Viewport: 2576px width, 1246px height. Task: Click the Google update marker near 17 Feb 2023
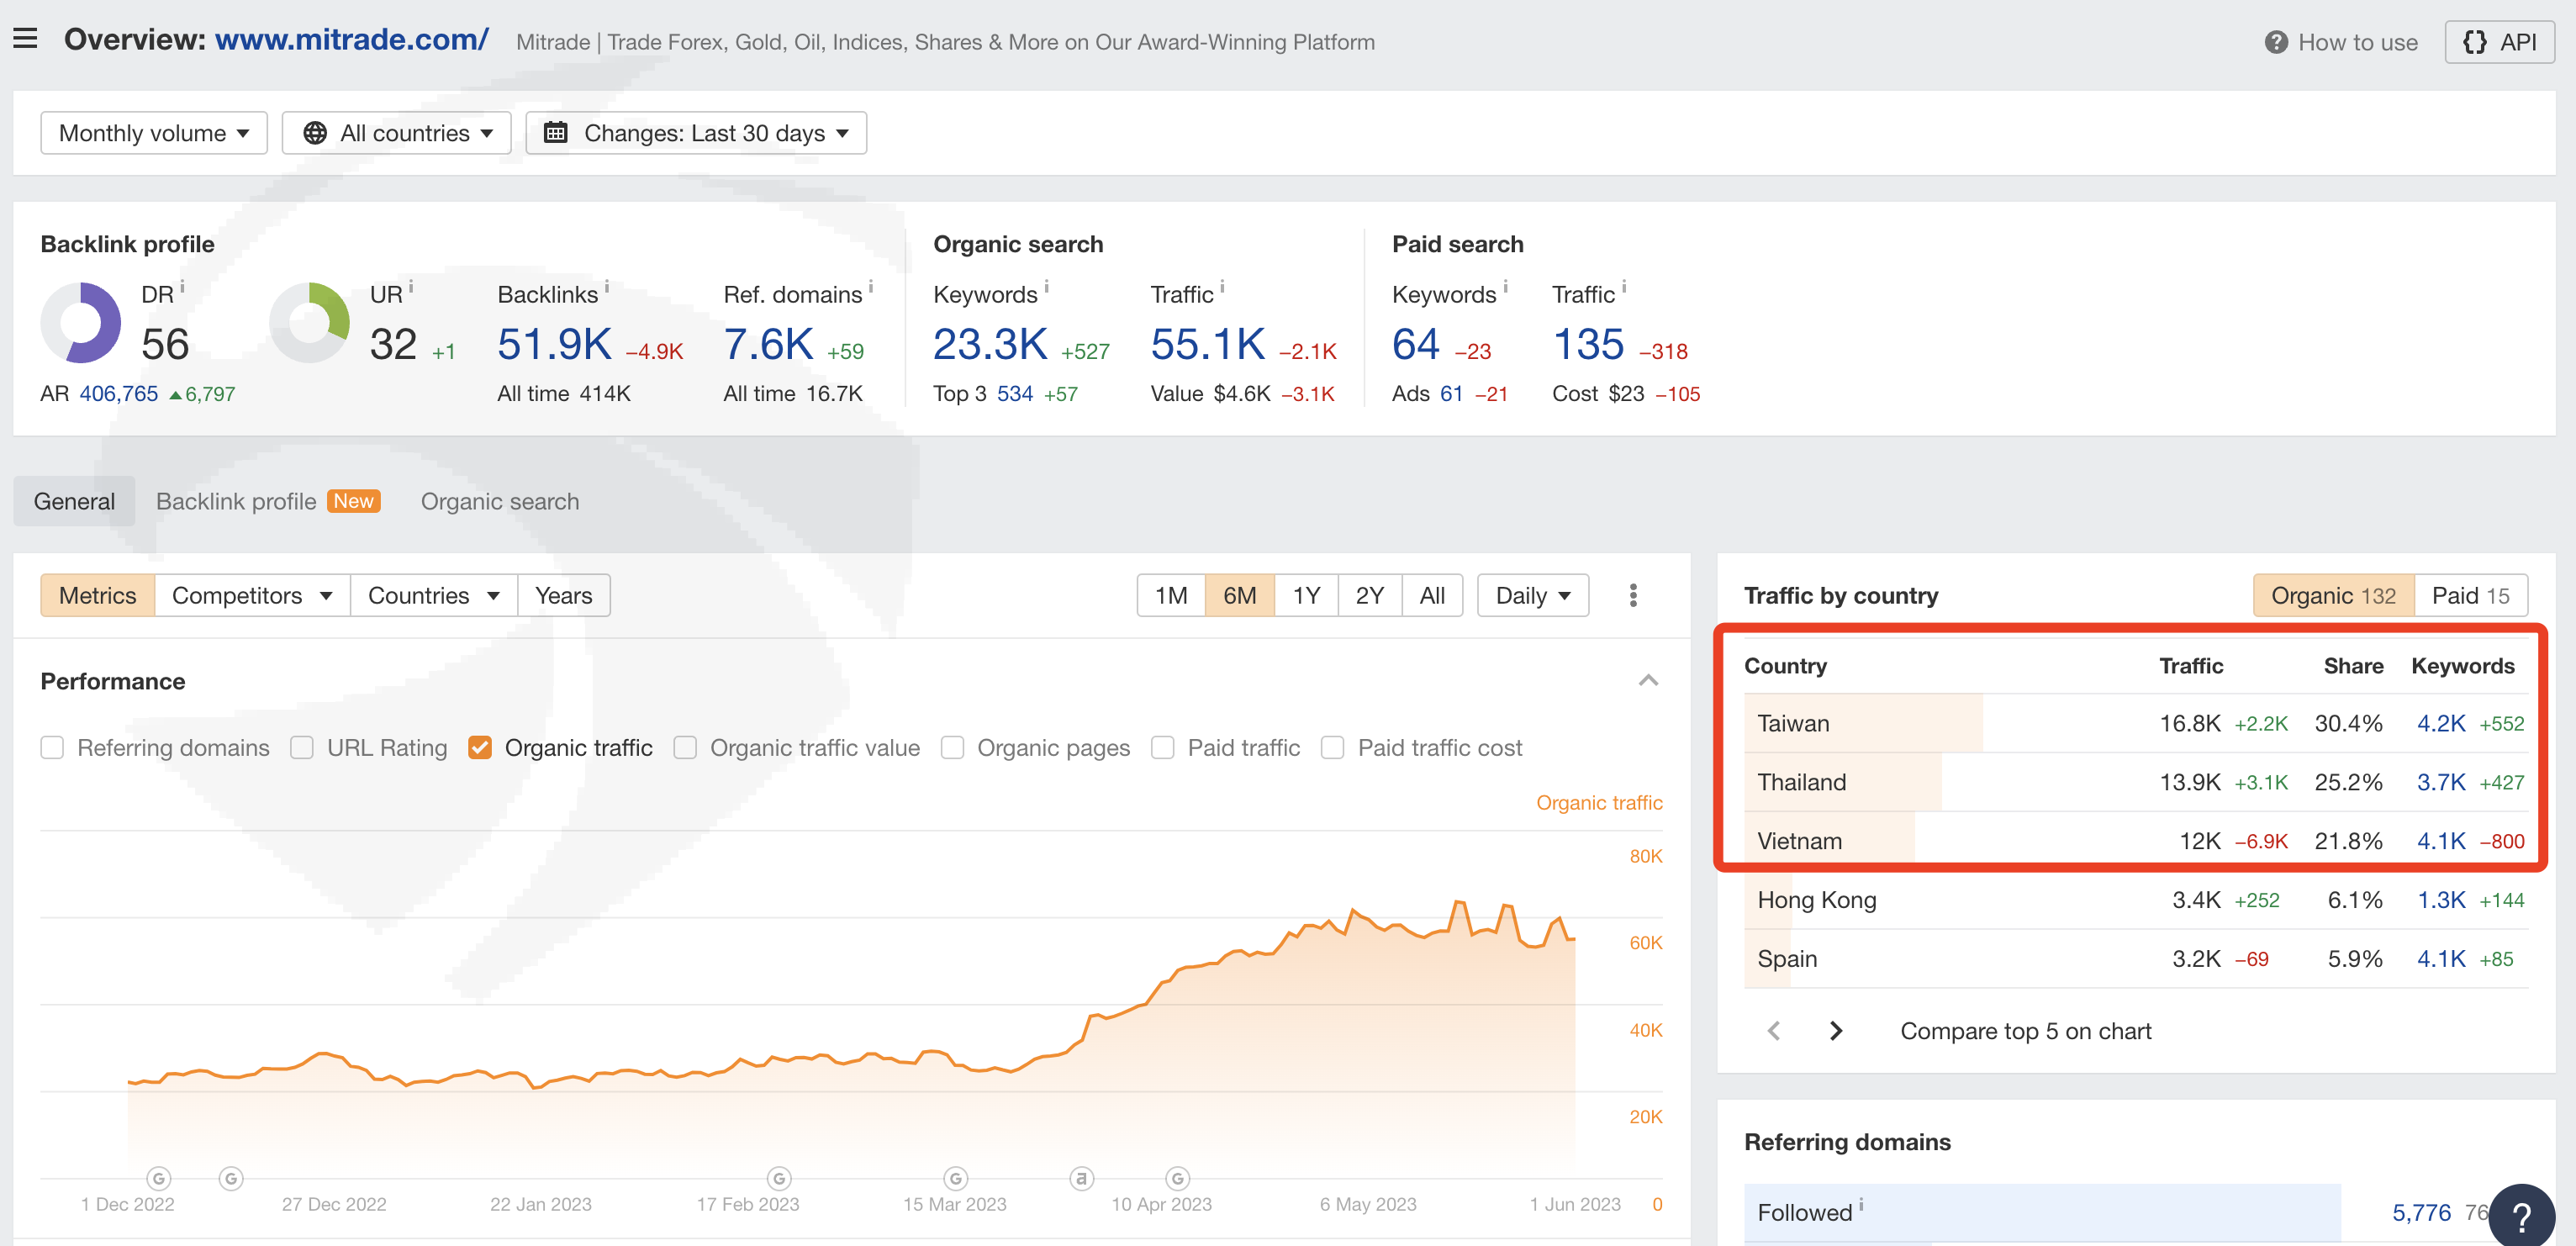pos(779,1178)
